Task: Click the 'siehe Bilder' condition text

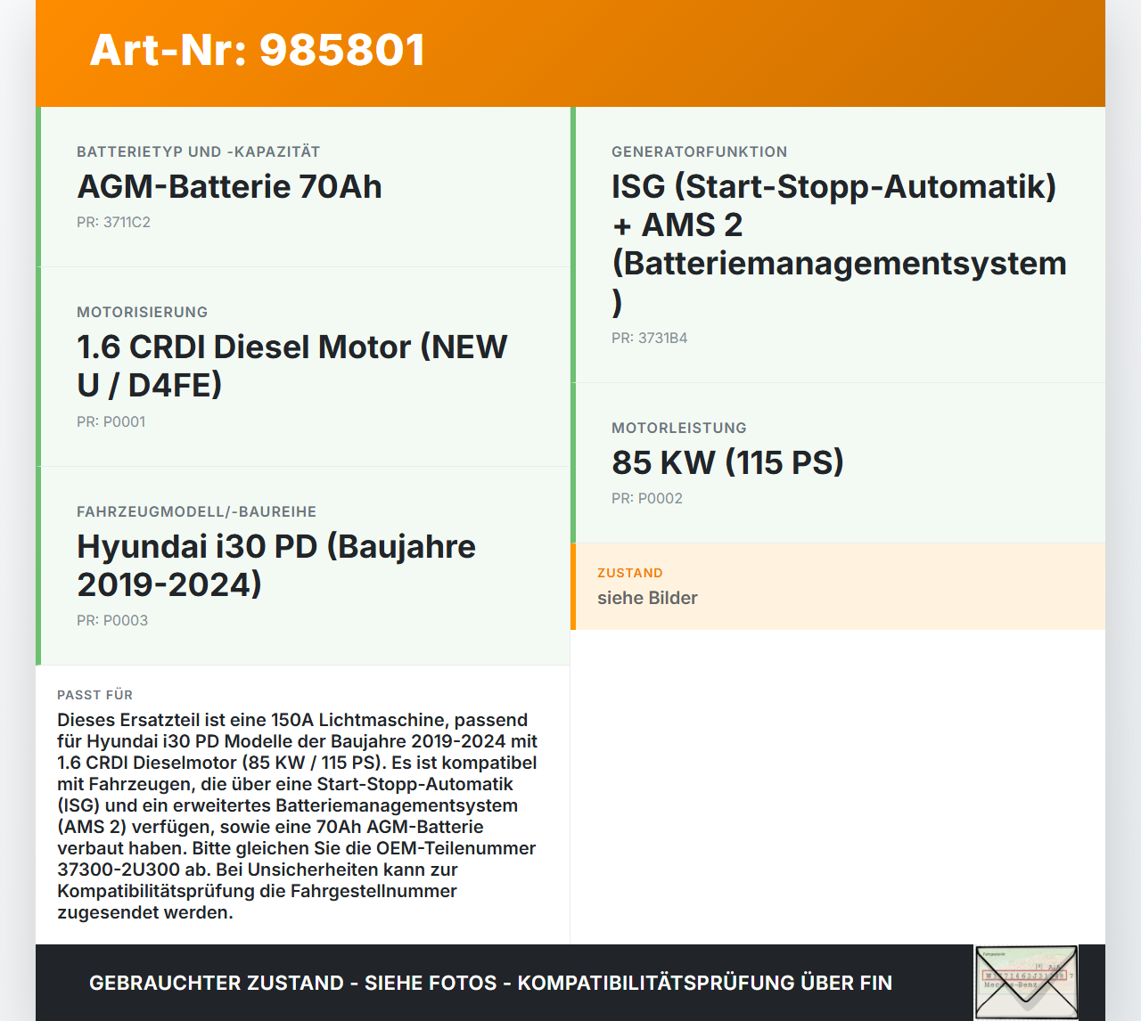Action: [x=647, y=599]
